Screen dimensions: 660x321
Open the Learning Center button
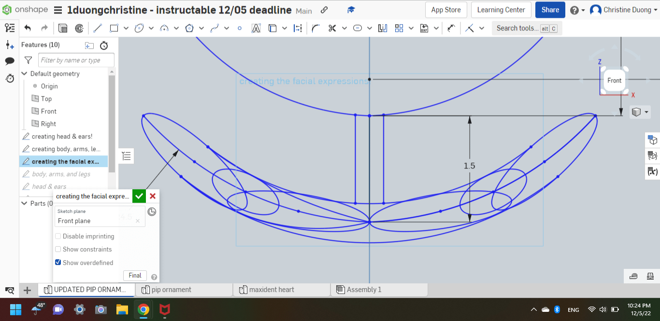coord(501,10)
